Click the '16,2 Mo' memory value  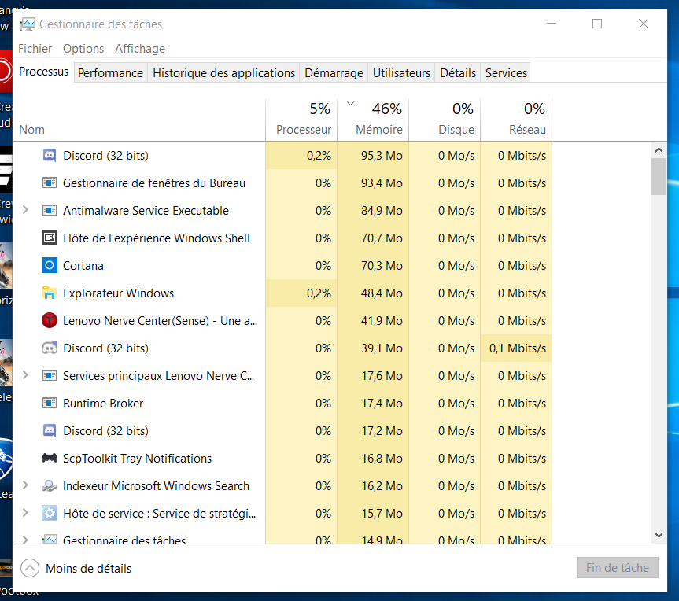coord(382,486)
